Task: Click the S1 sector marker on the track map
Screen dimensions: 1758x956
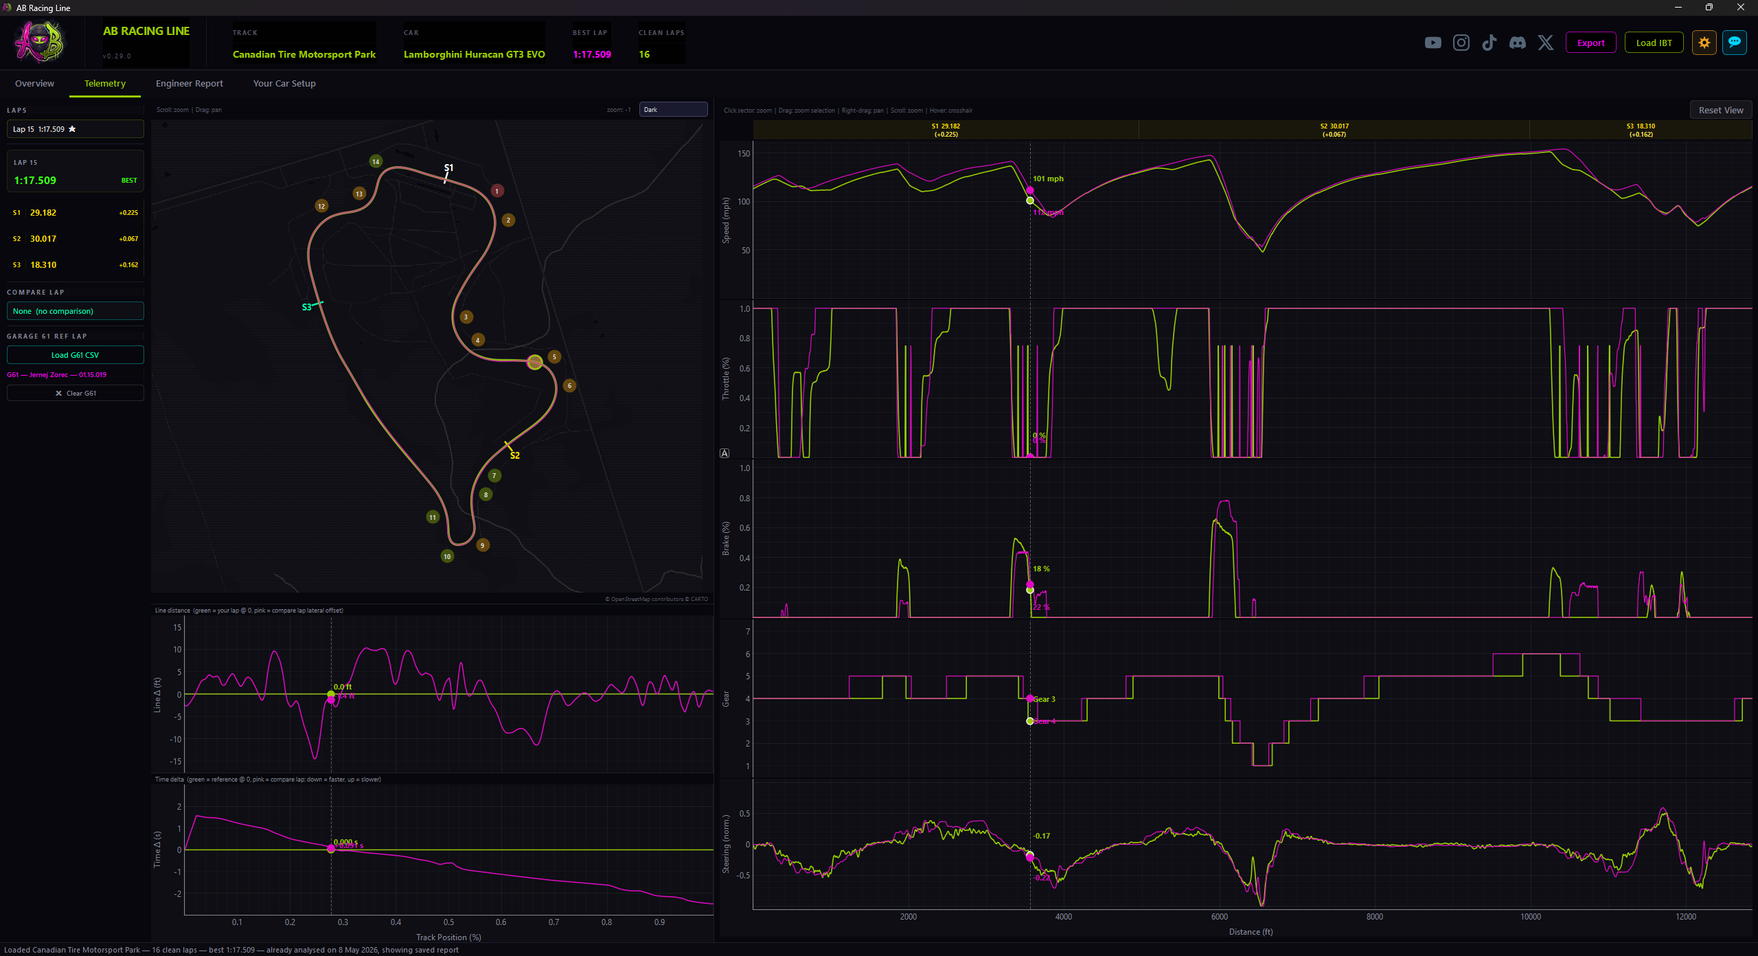Action: pyautogui.click(x=448, y=169)
